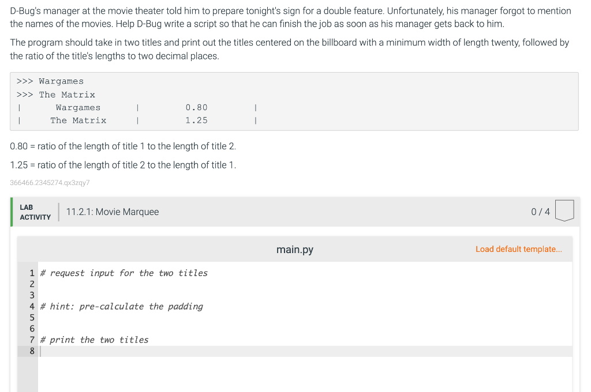Select the Matrix line in the example output
Viewport: 591px width, 392px height.
pos(78,120)
